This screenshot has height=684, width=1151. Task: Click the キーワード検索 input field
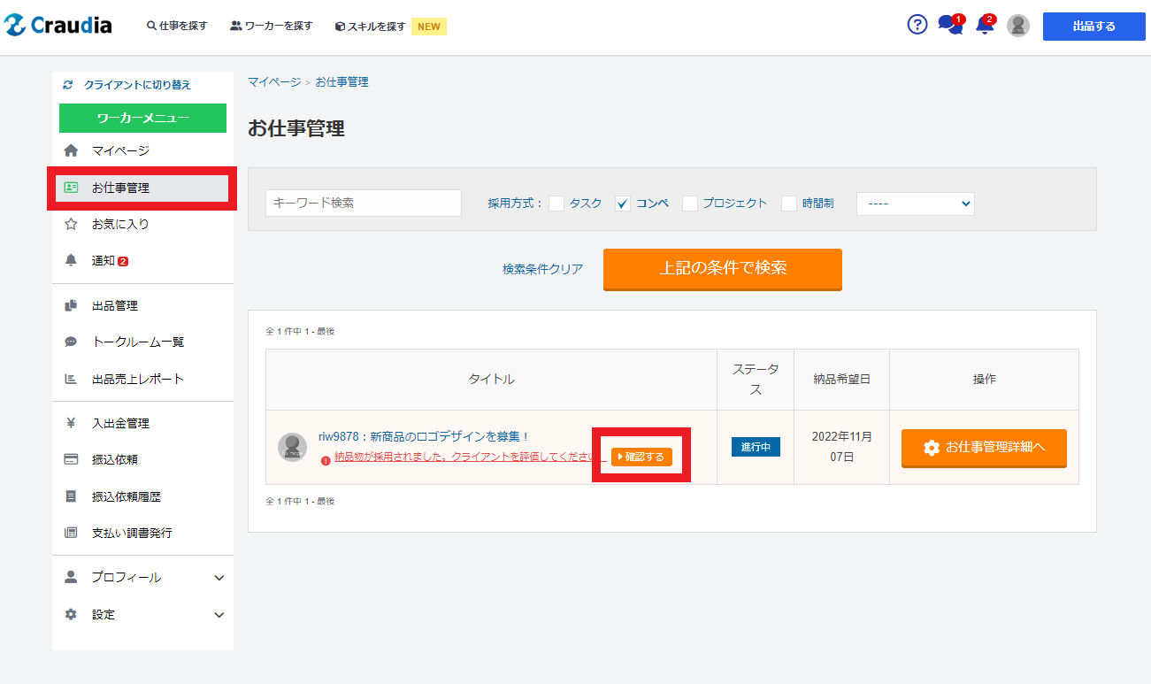[x=363, y=204]
